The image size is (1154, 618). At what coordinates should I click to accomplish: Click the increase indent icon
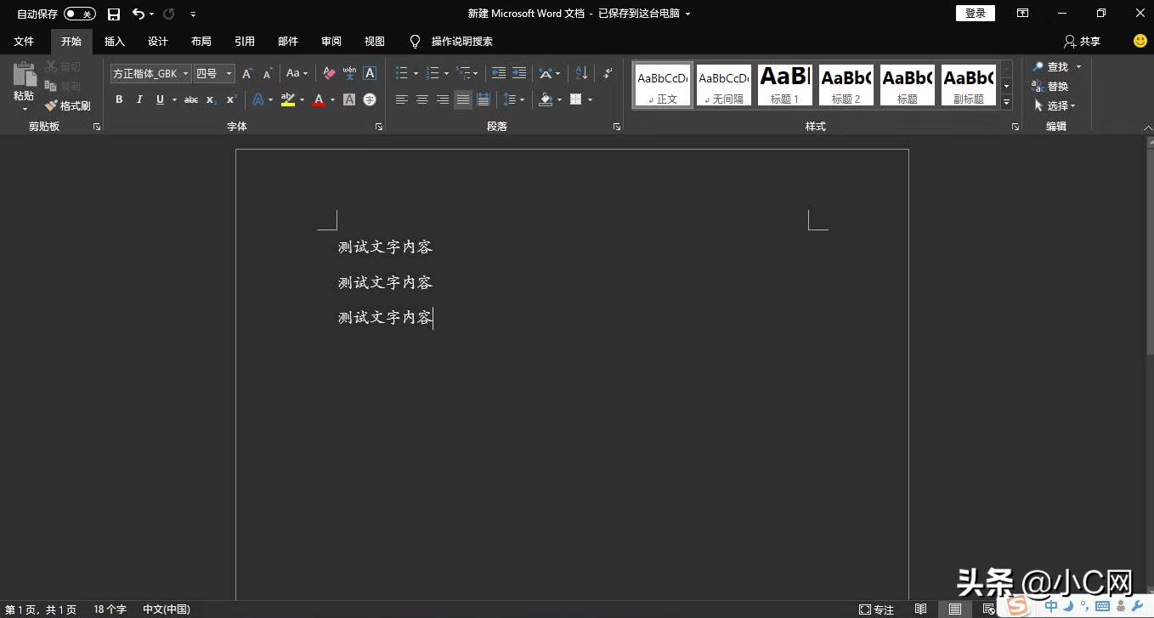(519, 74)
